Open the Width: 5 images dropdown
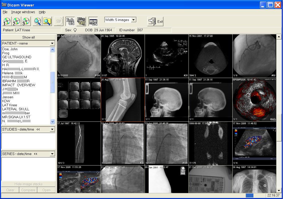The height and width of the screenshot is (199, 283). click(134, 20)
